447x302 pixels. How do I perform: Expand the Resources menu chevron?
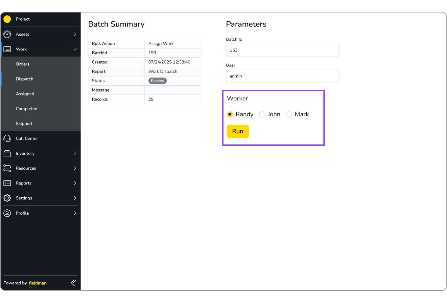[75, 168]
